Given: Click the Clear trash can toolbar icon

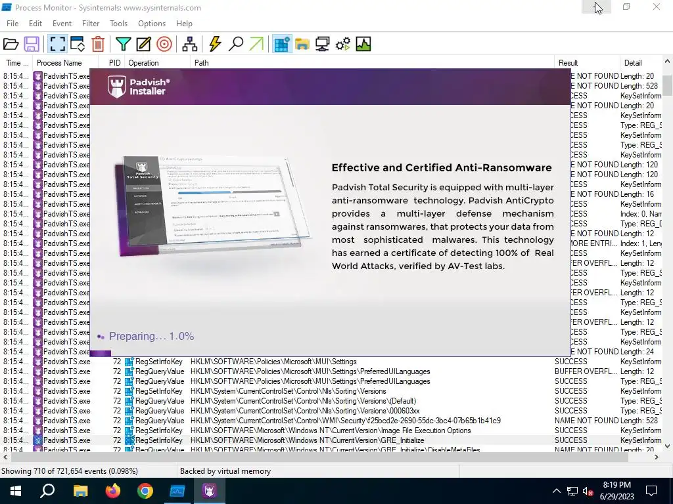Looking at the screenshot, I should [x=98, y=44].
